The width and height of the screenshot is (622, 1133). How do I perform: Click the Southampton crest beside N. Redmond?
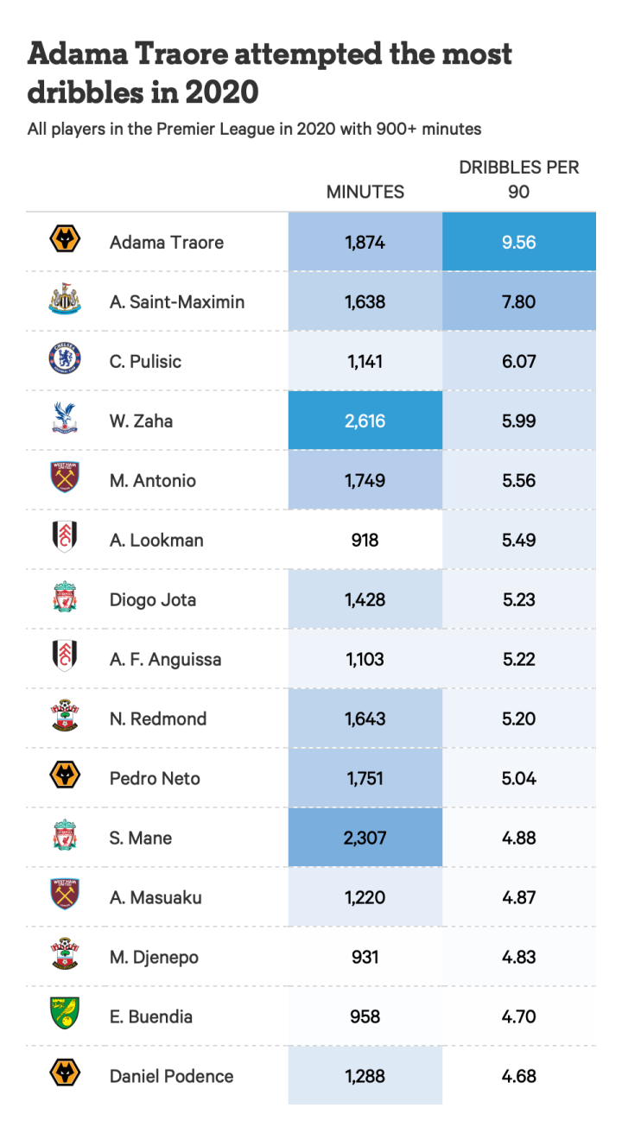point(65,718)
